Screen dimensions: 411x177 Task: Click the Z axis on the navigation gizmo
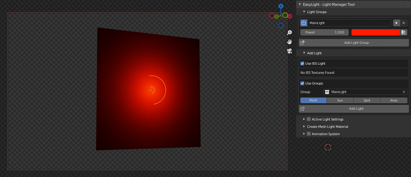click(x=281, y=6)
